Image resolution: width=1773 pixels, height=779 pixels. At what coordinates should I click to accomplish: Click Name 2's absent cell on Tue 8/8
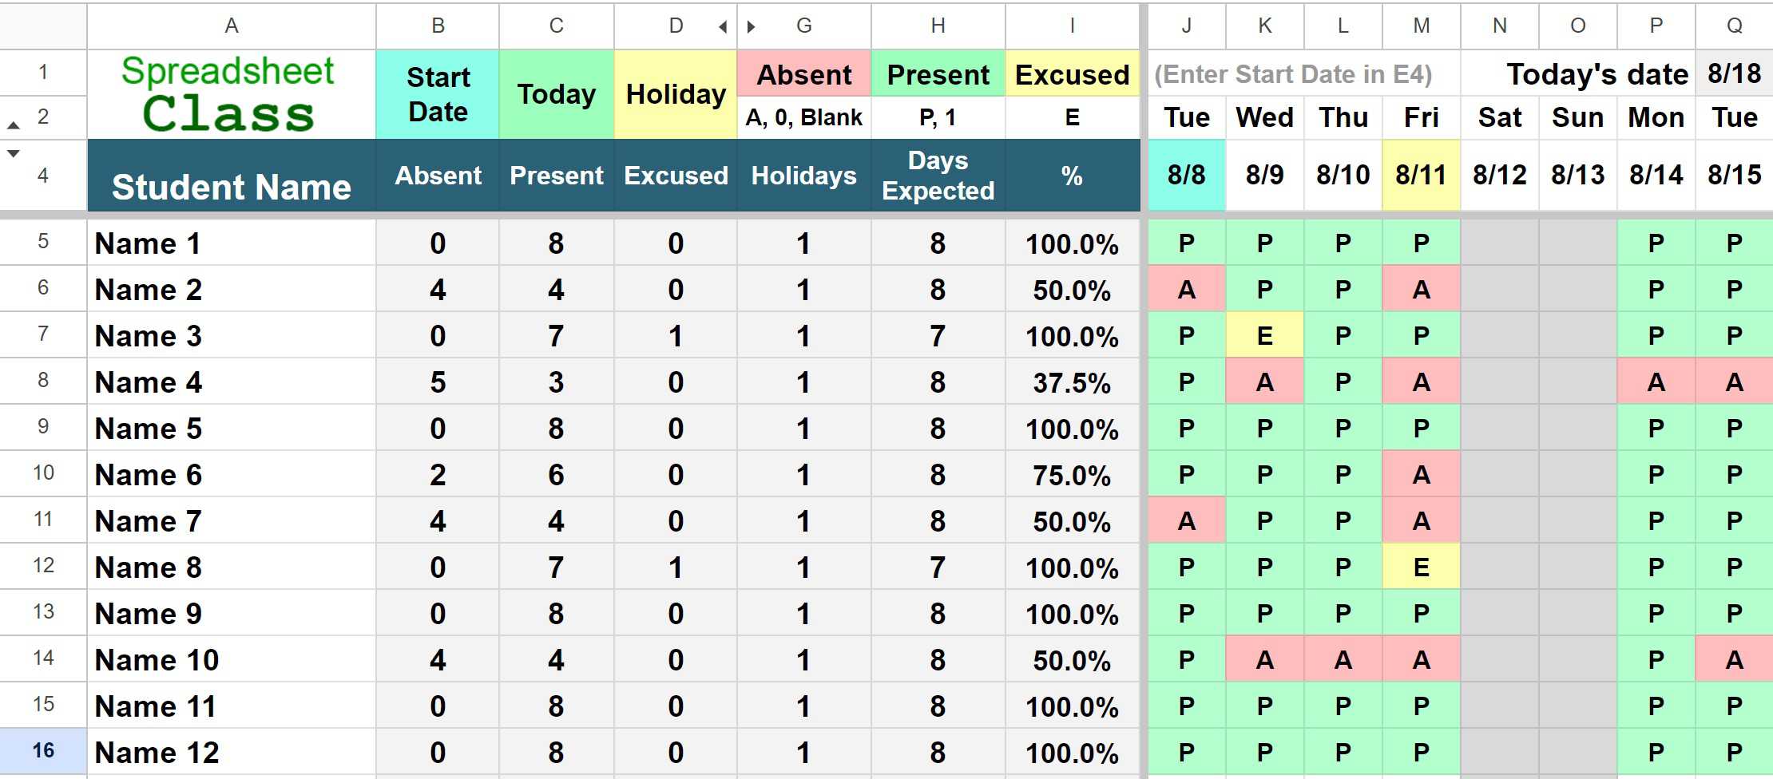(x=1187, y=289)
